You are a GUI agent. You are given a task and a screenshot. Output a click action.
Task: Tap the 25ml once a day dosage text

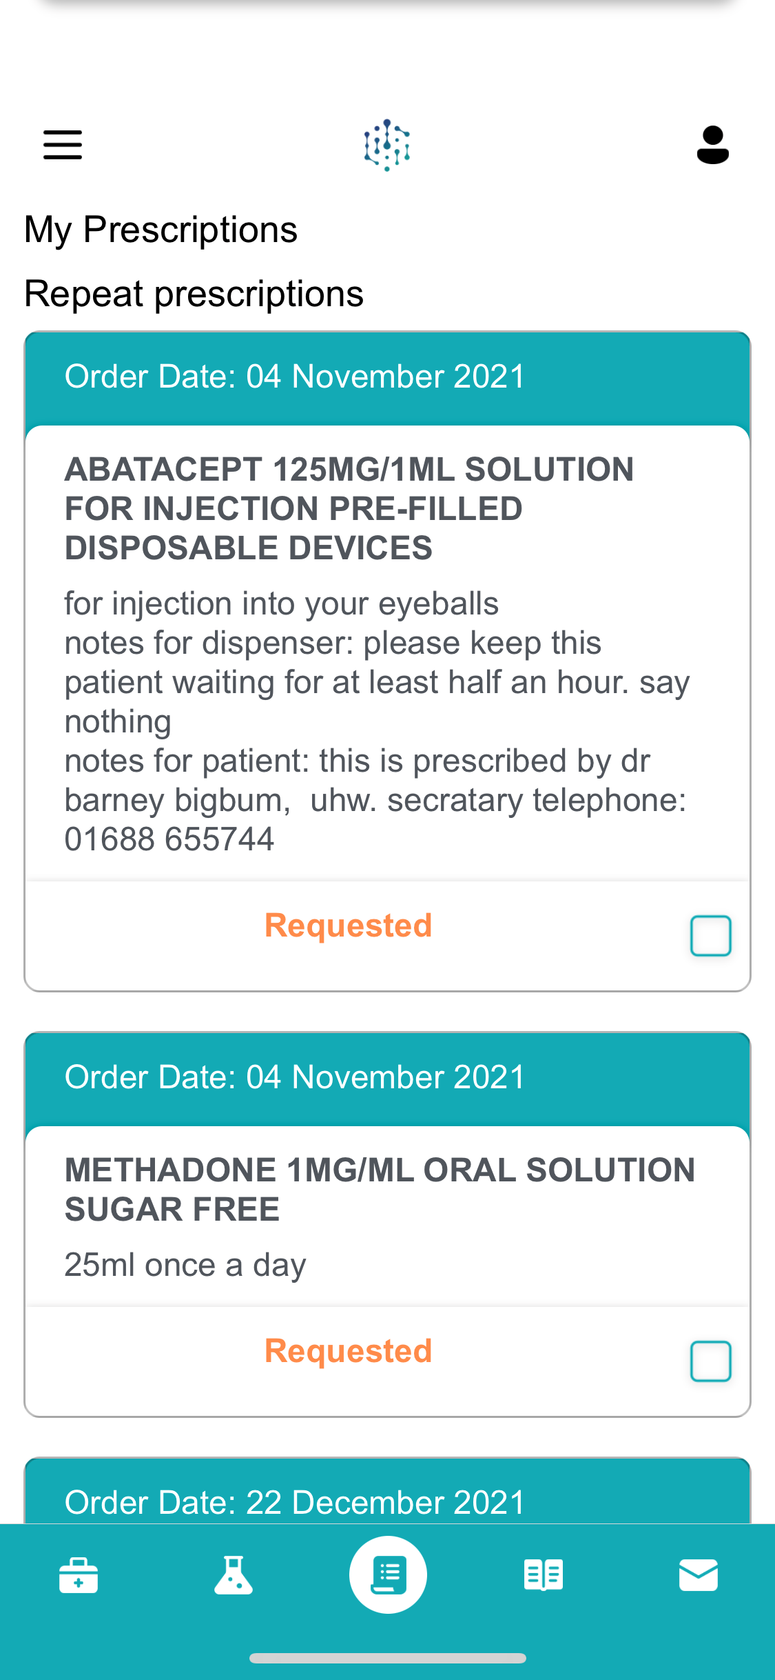point(185,1266)
